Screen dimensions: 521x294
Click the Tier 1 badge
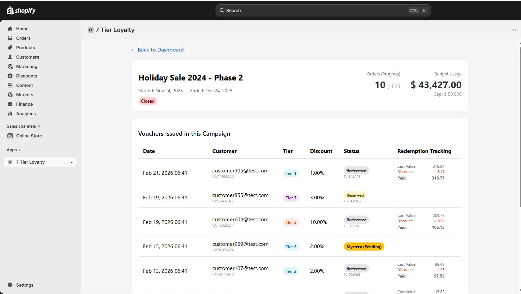click(x=291, y=173)
